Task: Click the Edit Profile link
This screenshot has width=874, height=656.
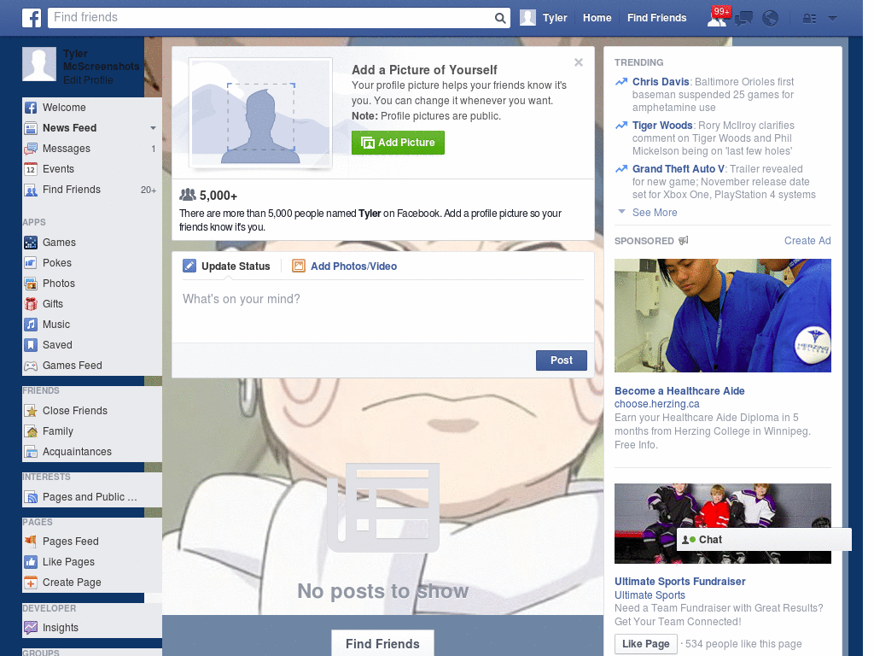Action: click(x=88, y=80)
